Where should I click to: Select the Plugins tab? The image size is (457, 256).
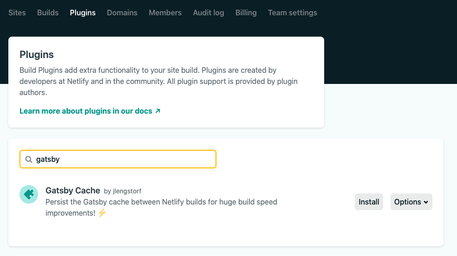[83, 13]
